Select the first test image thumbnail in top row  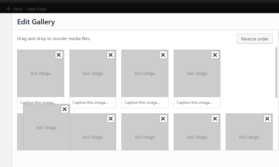[40, 73]
